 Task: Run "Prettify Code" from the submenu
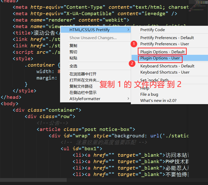153,30
